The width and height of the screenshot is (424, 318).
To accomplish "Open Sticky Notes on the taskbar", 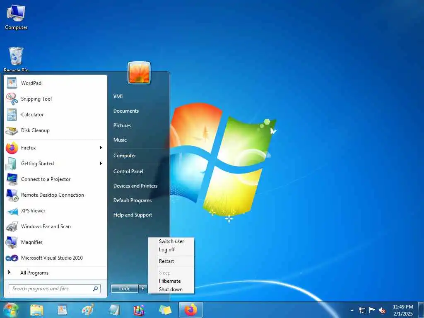I will pyautogui.click(x=165, y=310).
